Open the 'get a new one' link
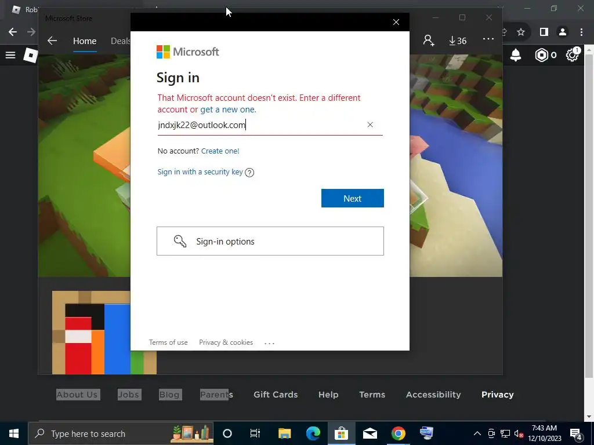The image size is (594, 445). (228, 110)
